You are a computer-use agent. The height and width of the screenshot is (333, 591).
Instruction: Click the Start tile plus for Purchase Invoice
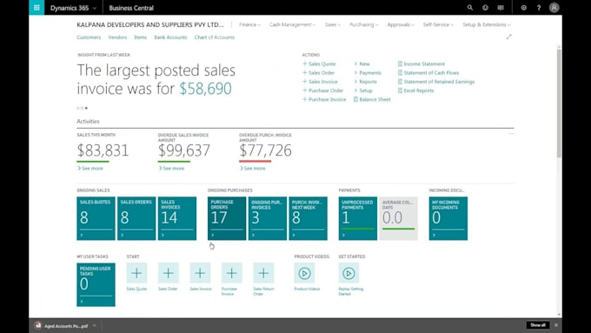(x=232, y=273)
